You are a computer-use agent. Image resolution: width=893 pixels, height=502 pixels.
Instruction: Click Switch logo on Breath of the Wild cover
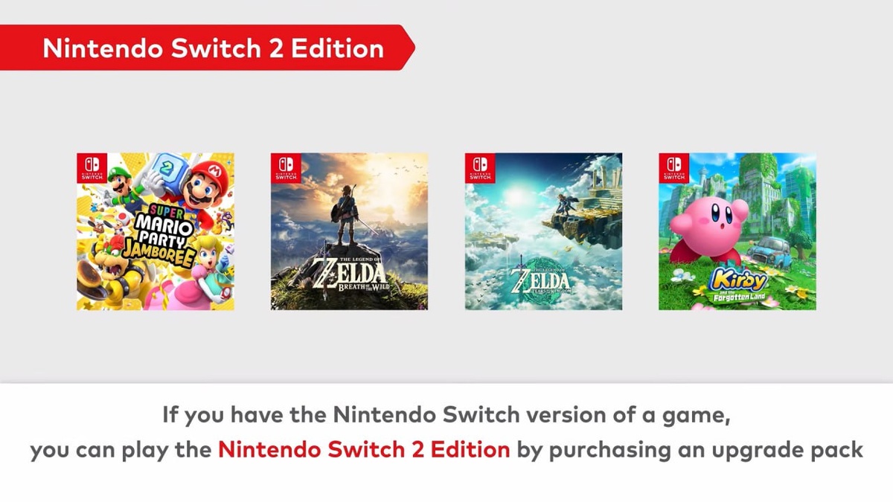click(286, 167)
